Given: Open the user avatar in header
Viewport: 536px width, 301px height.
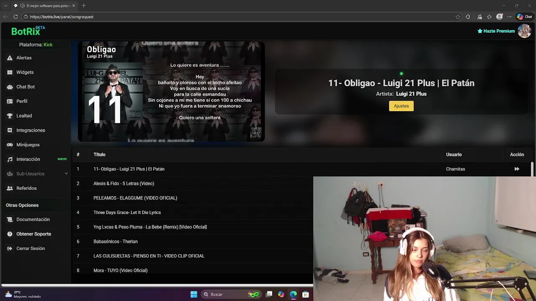Looking at the screenshot, I should tap(524, 31).
